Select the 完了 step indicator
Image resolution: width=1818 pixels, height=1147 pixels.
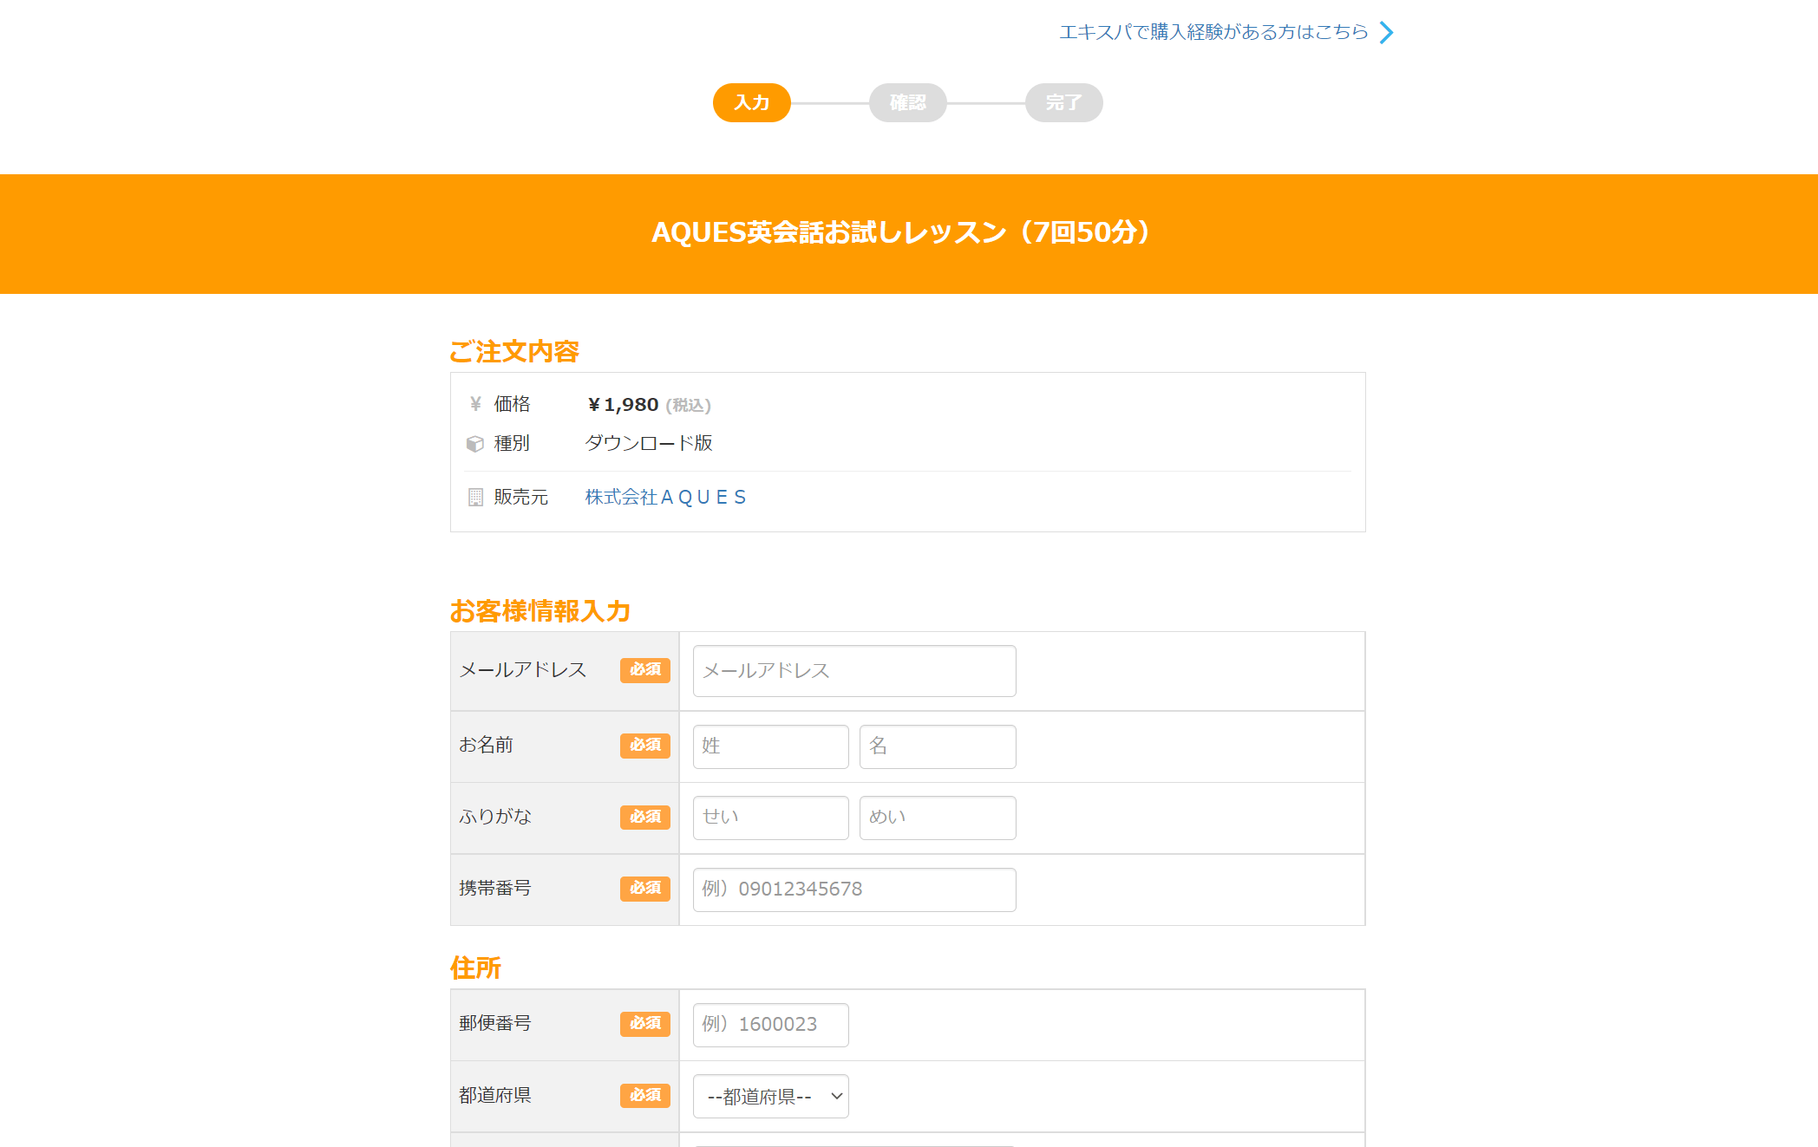coord(1063,103)
